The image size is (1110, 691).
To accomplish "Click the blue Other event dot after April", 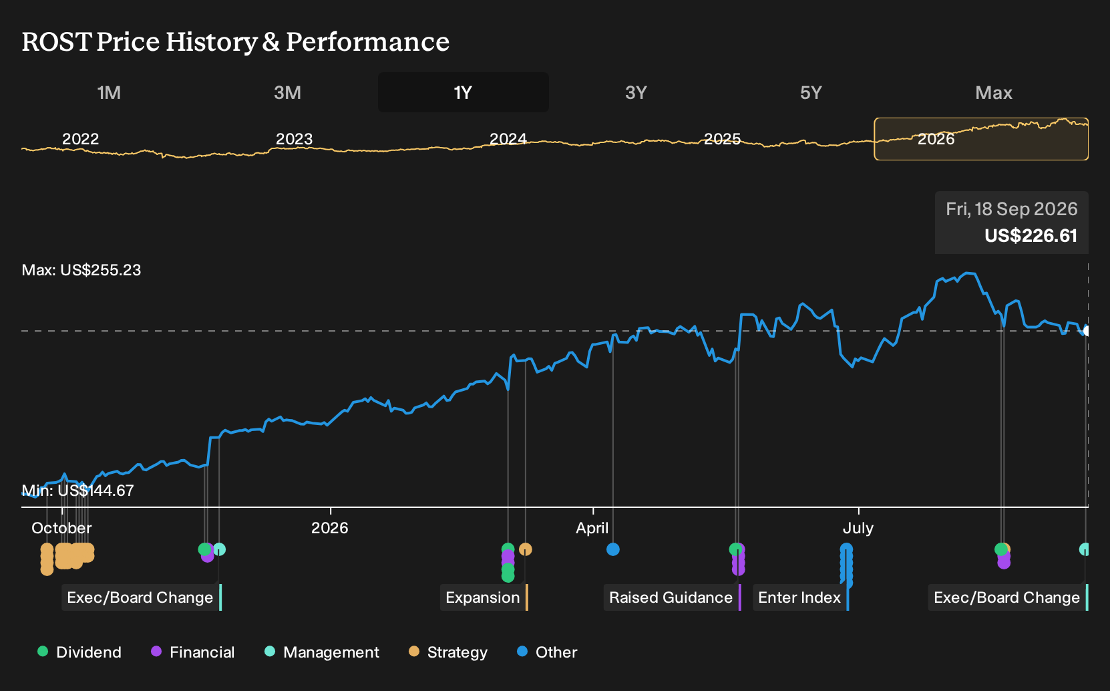I will click(613, 549).
